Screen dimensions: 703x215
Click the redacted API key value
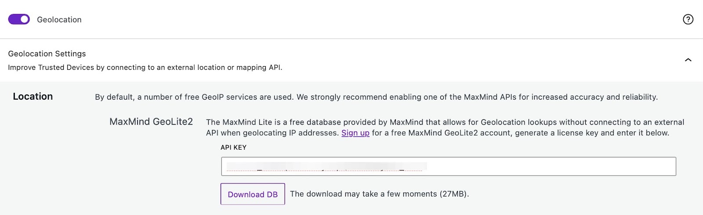click(x=325, y=167)
